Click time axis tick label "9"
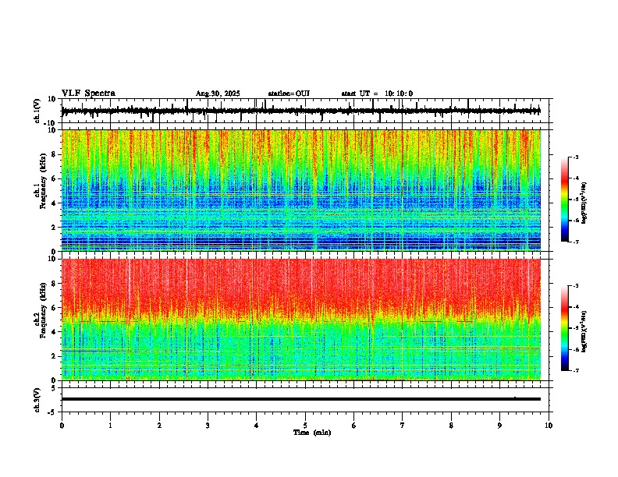This screenshot has width=618, height=477. click(499, 426)
